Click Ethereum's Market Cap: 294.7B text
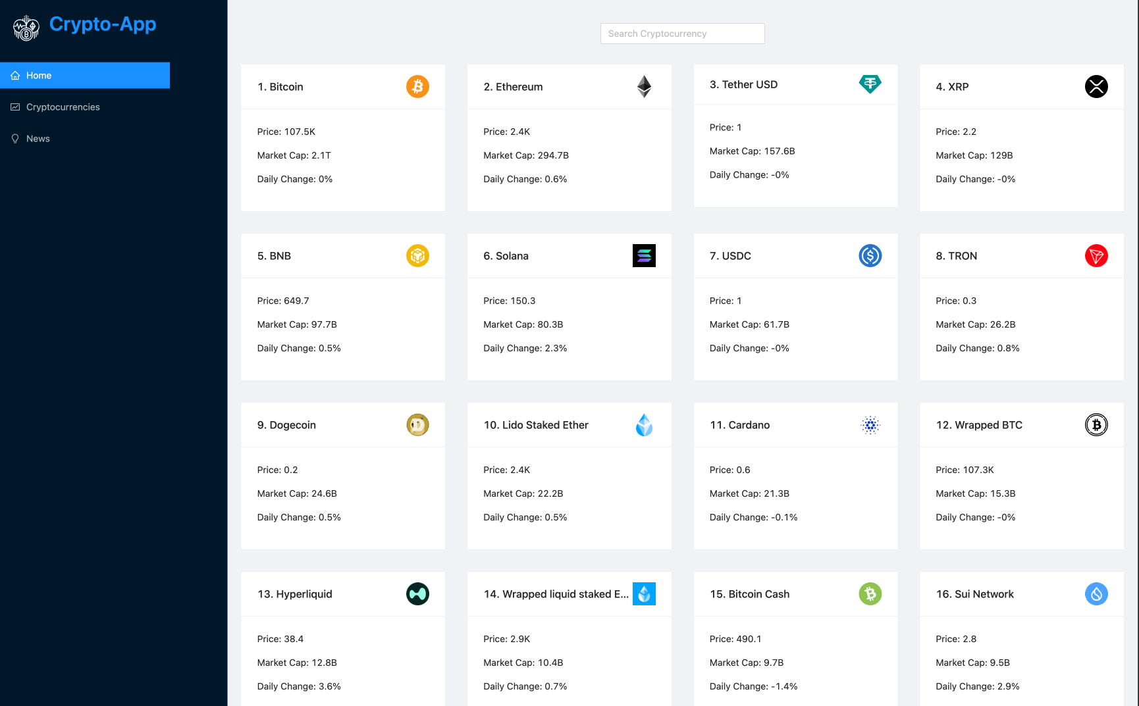Screen dimensions: 1139x706 [x=526, y=155]
